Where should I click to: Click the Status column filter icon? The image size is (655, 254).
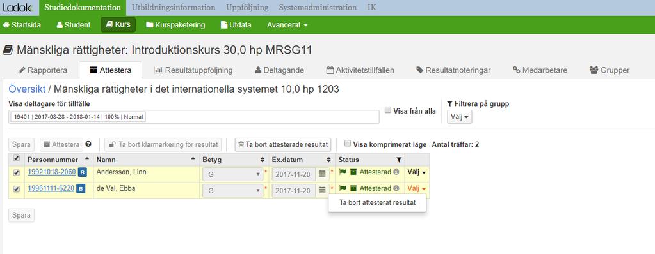click(399, 160)
